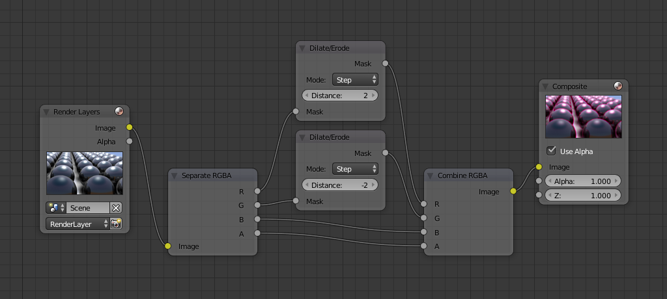The width and height of the screenshot is (667, 299).
Task: Click the Composite node preview thumbnail
Action: pos(583,116)
